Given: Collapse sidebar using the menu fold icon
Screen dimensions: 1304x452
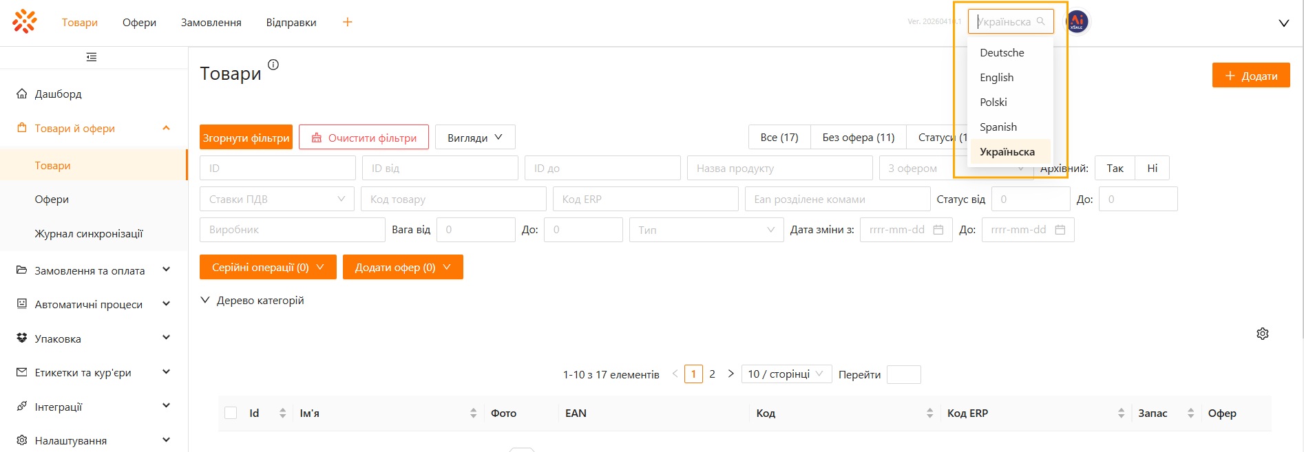Looking at the screenshot, I should pyautogui.click(x=92, y=57).
